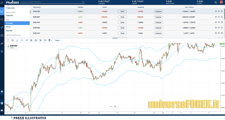Open the 1 ora timeframe dropdown

pyautogui.click(x=57, y=40)
